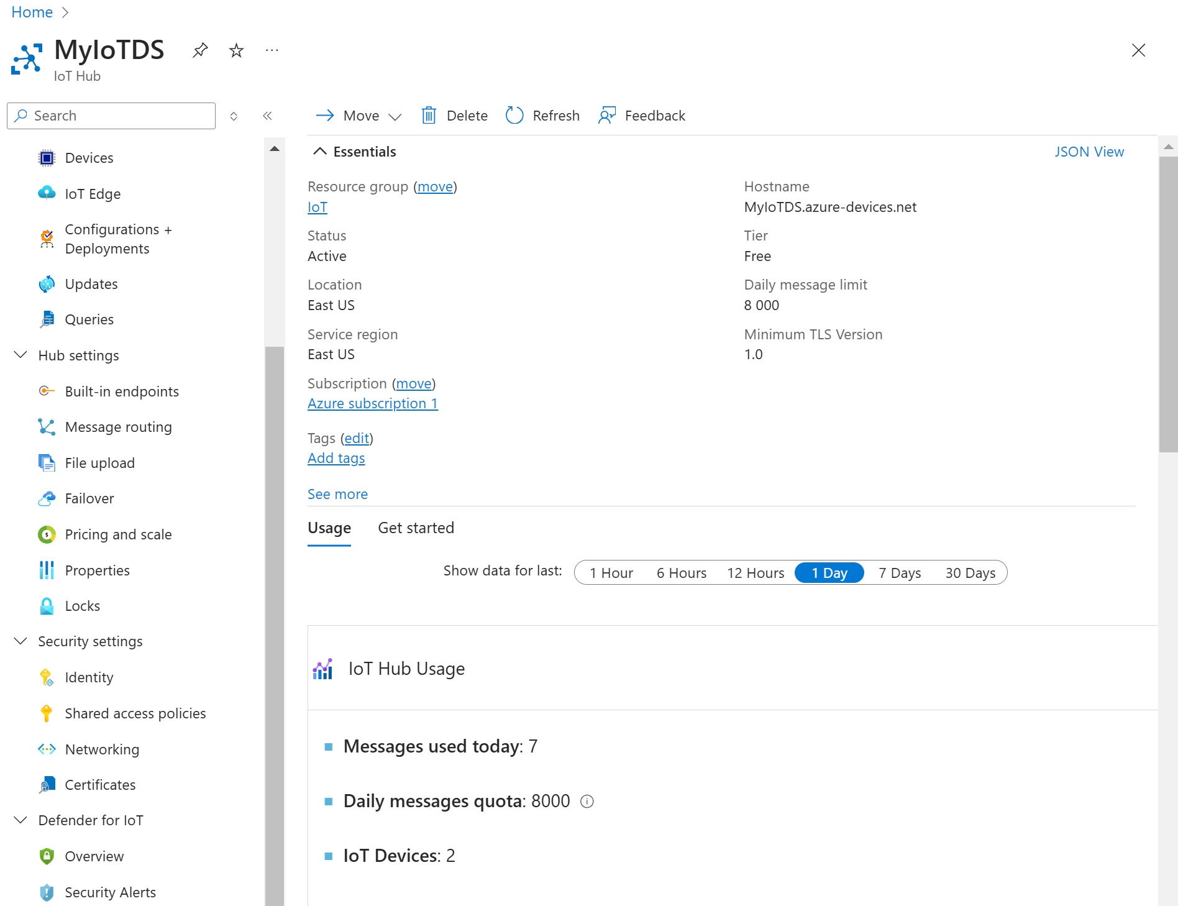Show data for last 6 Hours
The height and width of the screenshot is (906, 1178).
pos(682,573)
